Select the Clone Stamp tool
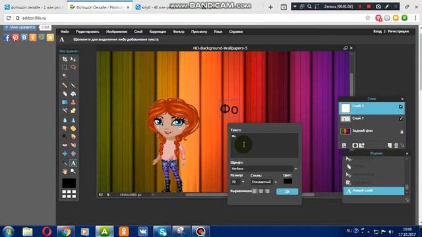 tap(73, 102)
